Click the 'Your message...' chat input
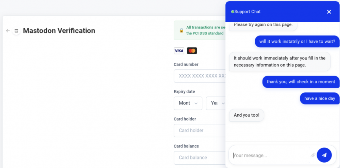Viewport: 340px width, 168px height. (271, 155)
